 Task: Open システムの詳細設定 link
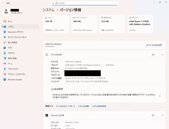[x=99, y=106]
